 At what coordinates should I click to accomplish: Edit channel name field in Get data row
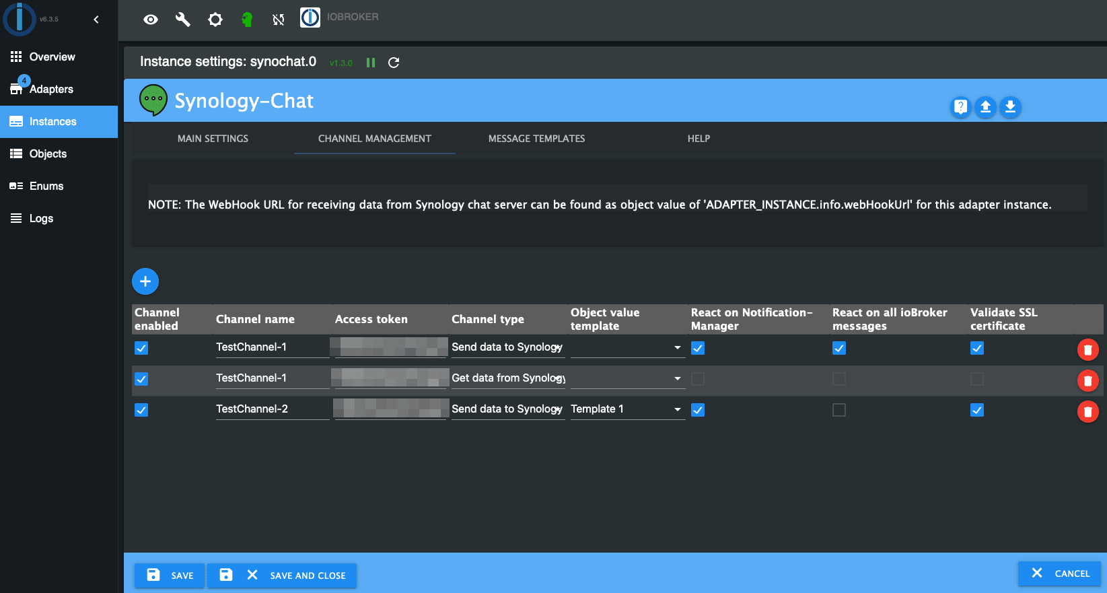(x=273, y=378)
